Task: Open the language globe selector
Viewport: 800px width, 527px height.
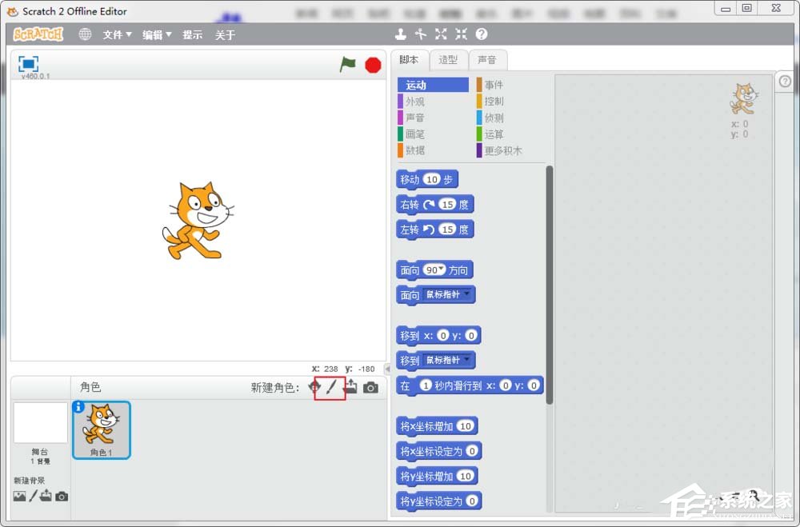Action: pos(85,34)
